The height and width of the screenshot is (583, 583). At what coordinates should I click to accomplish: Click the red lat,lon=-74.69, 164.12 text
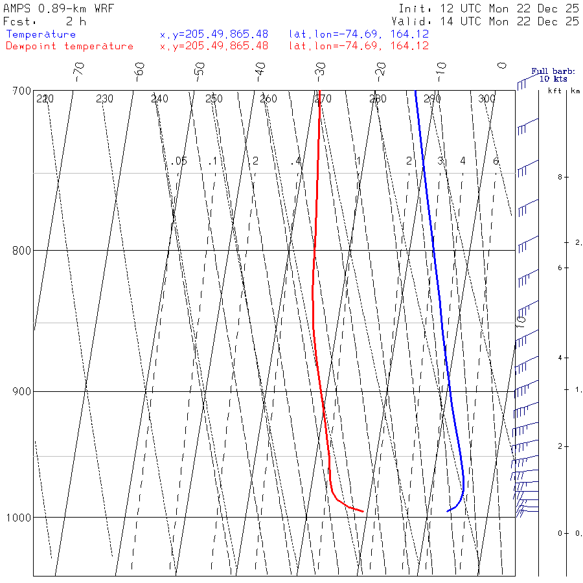tap(359, 46)
